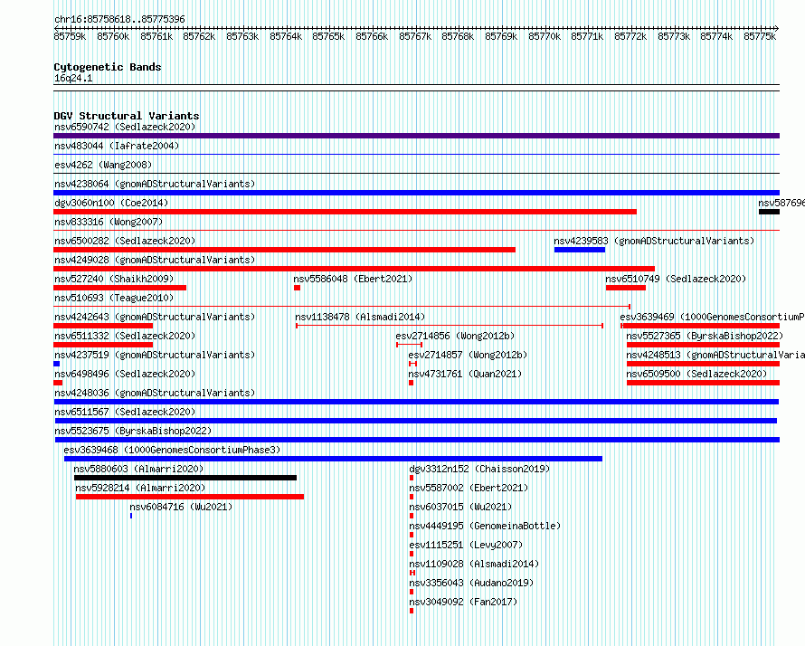Select nsv5928214 (Almarri2020) label
Viewport: 805px width, 646px height.
140,488
